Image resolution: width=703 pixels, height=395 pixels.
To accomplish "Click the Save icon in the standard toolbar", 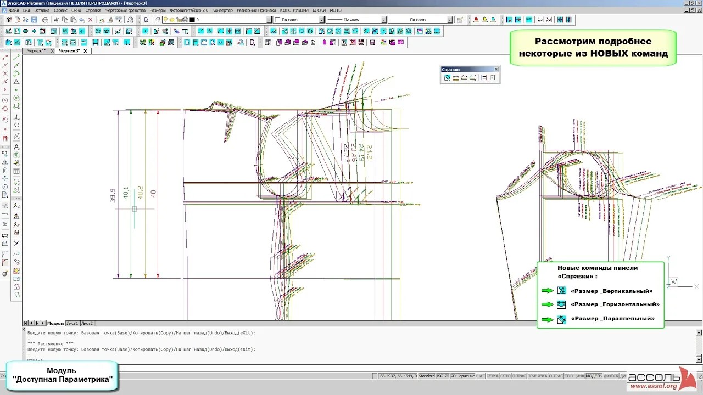I will (34, 20).
